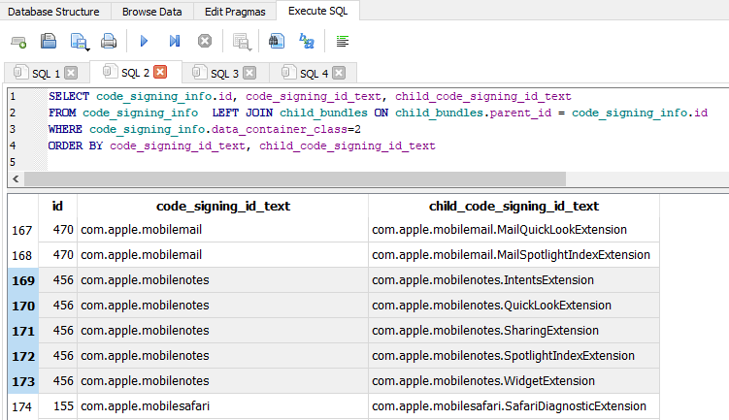The image size is (729, 420).
Task: Close the SQL 4 tab
Action: [339, 73]
